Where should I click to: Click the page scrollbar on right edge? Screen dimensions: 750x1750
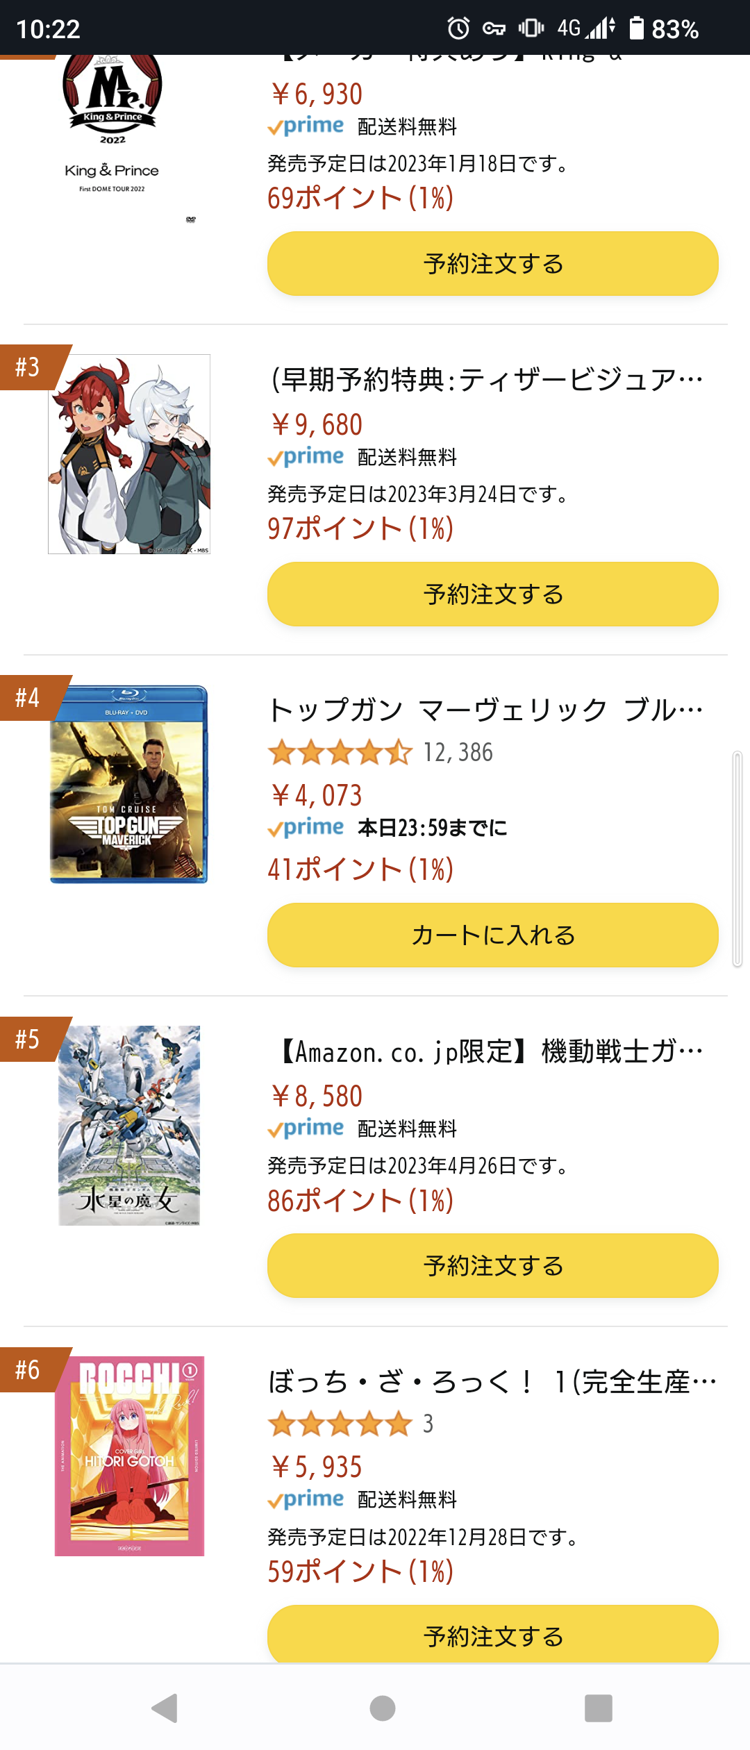737,858
